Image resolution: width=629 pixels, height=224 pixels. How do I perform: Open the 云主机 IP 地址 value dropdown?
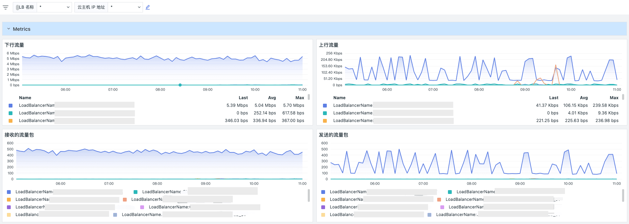coord(125,7)
